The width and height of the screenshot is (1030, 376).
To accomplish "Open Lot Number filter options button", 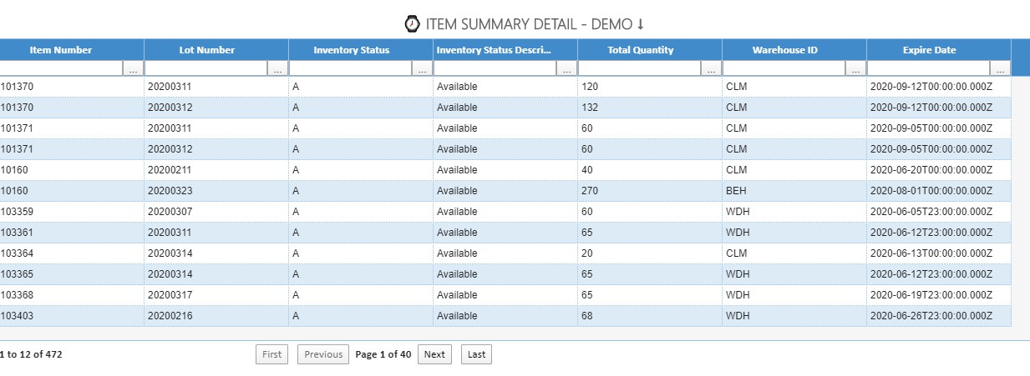I will coord(278,69).
